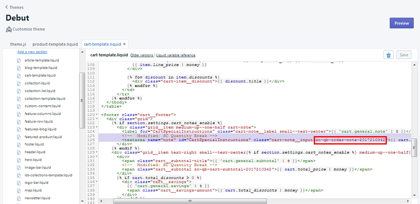Close the cart-template.liquid tab
420x204 pixels.
124,44
